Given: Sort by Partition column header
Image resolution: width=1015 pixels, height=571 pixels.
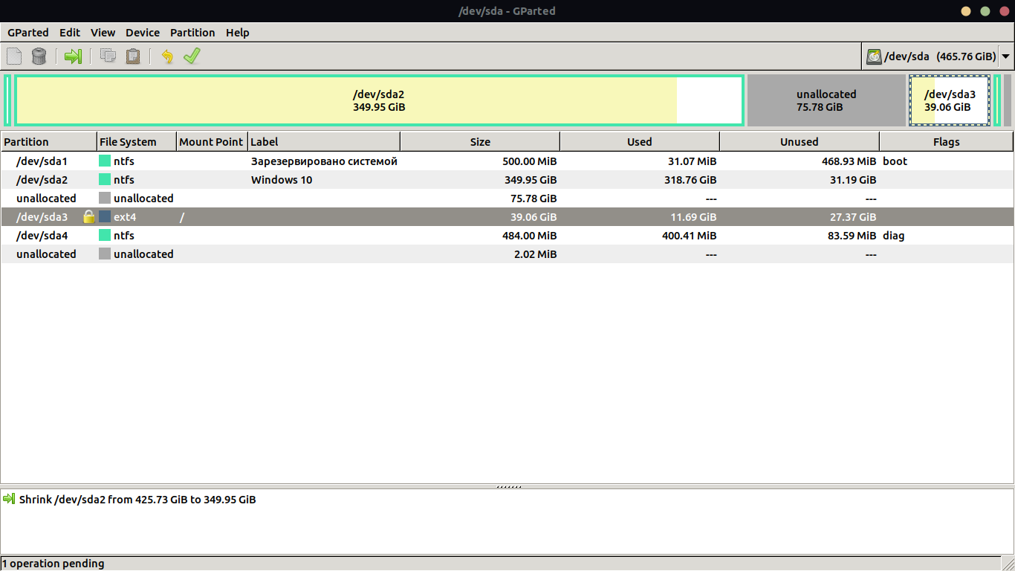Looking at the screenshot, I should 49,141.
